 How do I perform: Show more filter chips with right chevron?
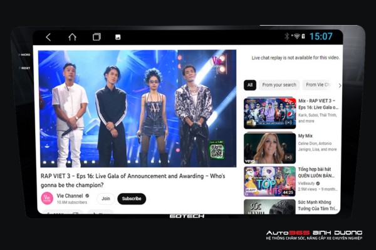pos(340,86)
